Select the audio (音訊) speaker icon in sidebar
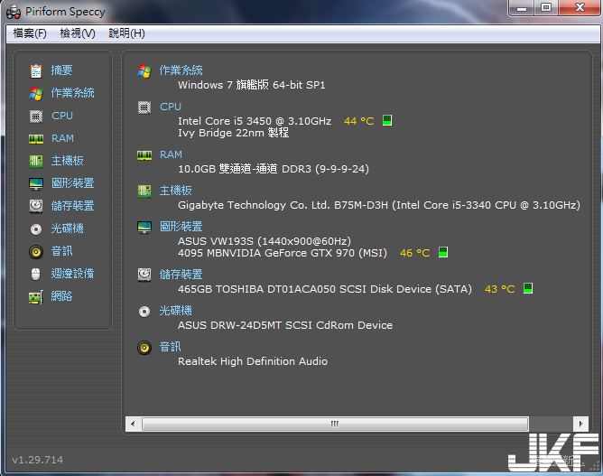The height and width of the screenshot is (476, 603). (x=36, y=251)
